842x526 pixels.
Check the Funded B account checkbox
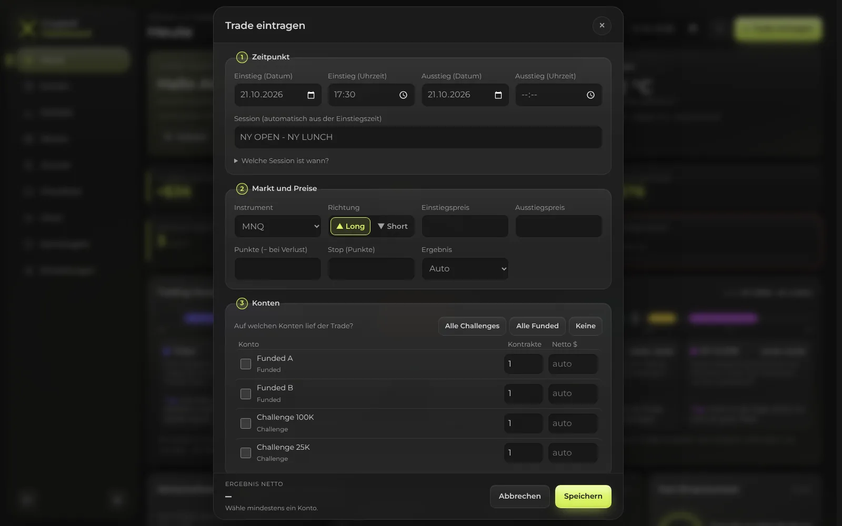(x=246, y=394)
